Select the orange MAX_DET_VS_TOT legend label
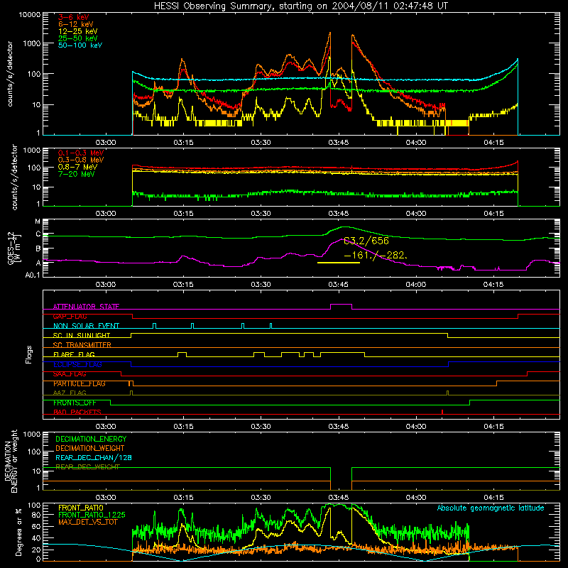 [87, 522]
